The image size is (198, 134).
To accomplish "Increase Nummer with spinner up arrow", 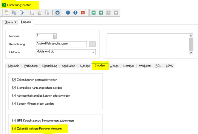I will coord(55,35).
